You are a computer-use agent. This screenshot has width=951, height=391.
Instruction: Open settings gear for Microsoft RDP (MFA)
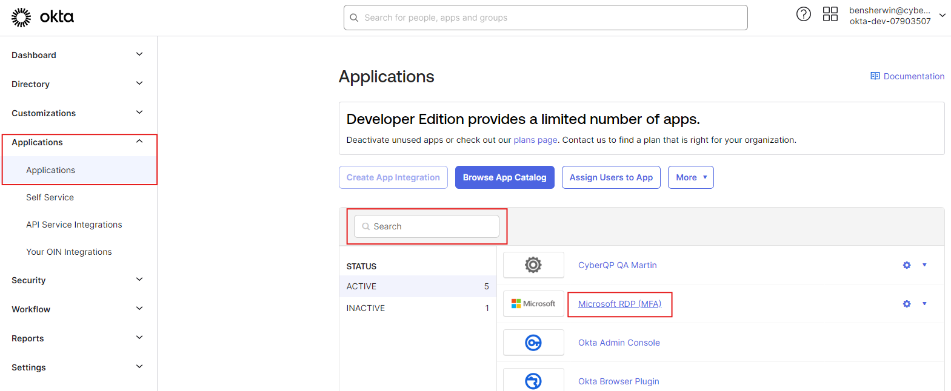[x=907, y=304]
